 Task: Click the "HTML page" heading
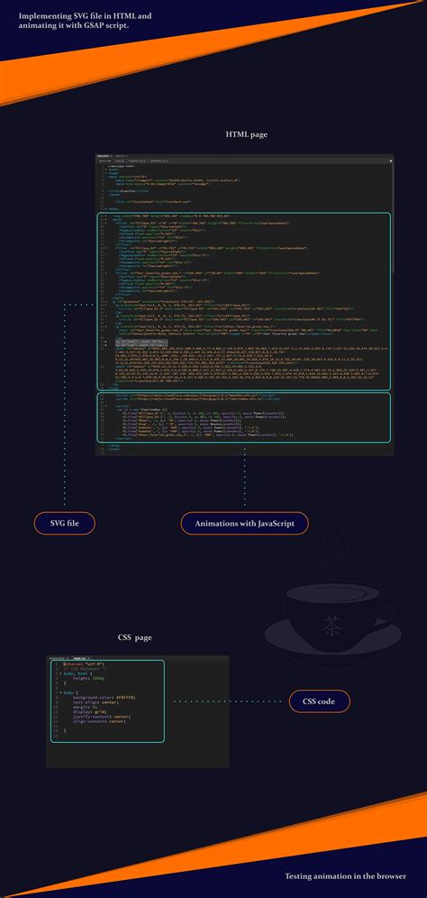[x=246, y=134]
